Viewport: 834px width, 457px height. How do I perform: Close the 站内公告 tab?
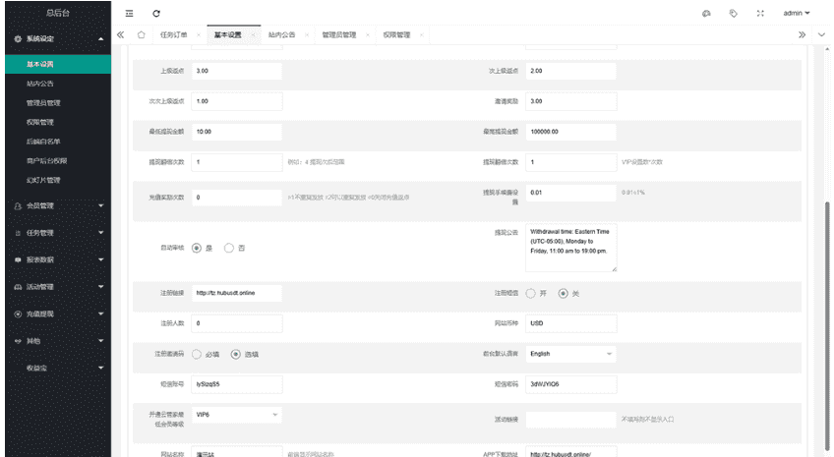tap(307, 35)
